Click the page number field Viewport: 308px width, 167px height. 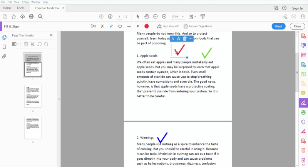pyautogui.click(x=119, y=17)
